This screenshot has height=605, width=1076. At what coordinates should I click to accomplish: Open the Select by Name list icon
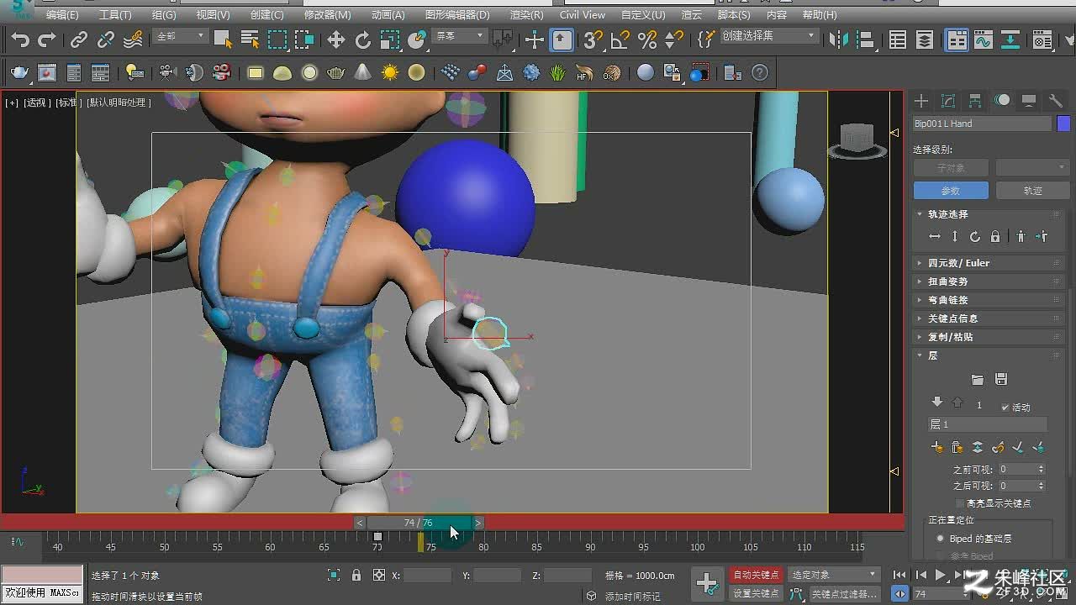(250, 39)
